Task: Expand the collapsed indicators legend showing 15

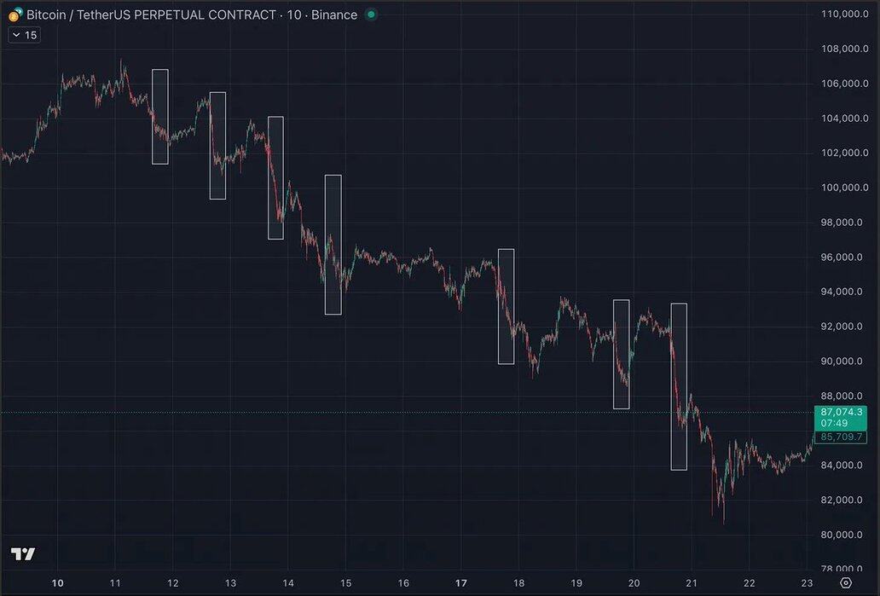Action: click(24, 35)
